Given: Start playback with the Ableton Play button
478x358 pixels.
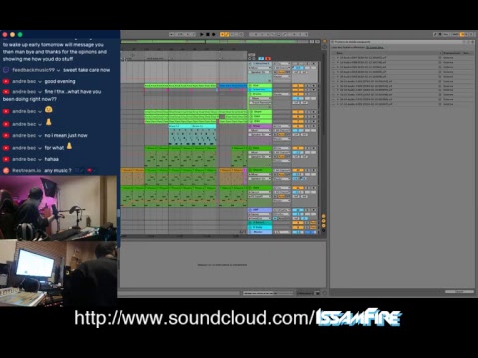Looking at the screenshot, I should point(202,34).
